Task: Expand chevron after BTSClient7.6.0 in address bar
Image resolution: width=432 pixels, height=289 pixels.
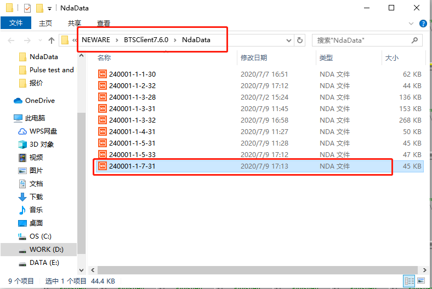Action: point(175,40)
